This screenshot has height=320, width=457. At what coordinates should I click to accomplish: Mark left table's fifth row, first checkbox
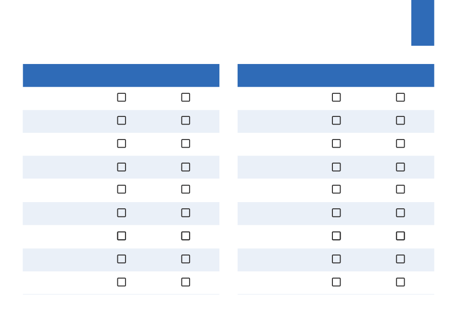coord(122,189)
